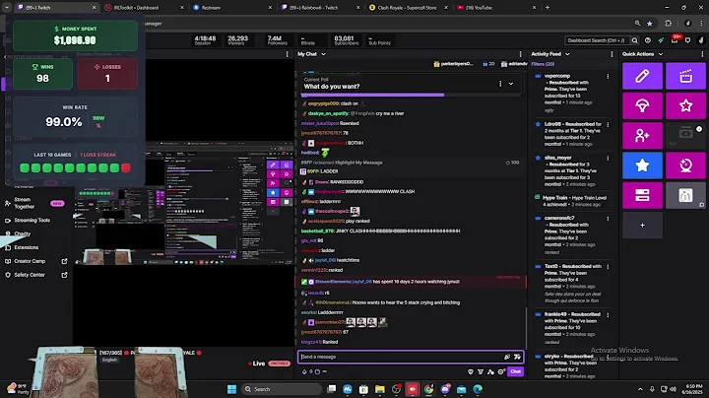The width and height of the screenshot is (709, 398).
Task: Click the 83,081 Subscribers stat
Action: (346, 40)
